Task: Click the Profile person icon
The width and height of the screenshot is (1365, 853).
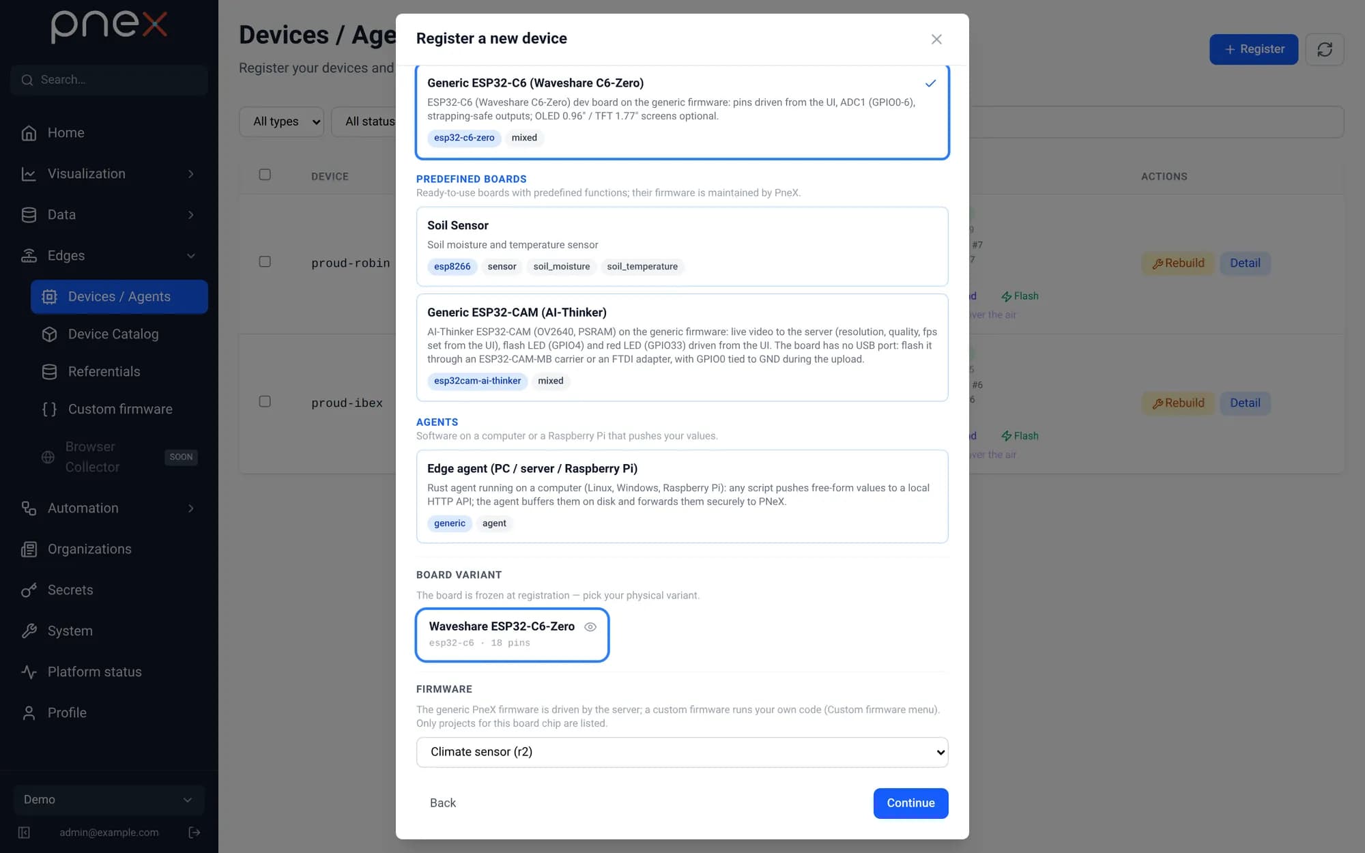Action: click(29, 713)
